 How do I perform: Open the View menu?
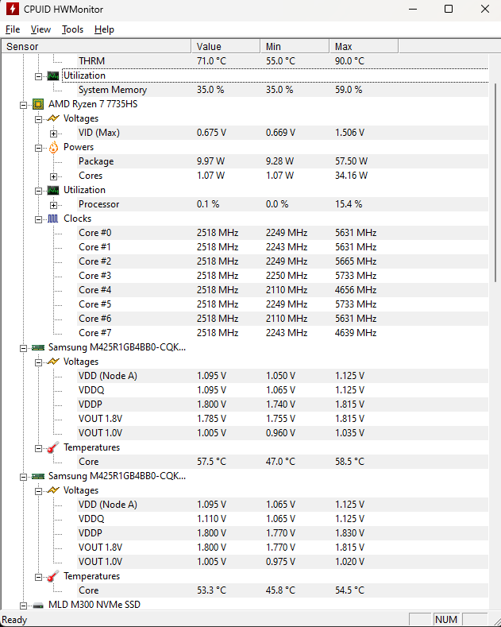(40, 29)
